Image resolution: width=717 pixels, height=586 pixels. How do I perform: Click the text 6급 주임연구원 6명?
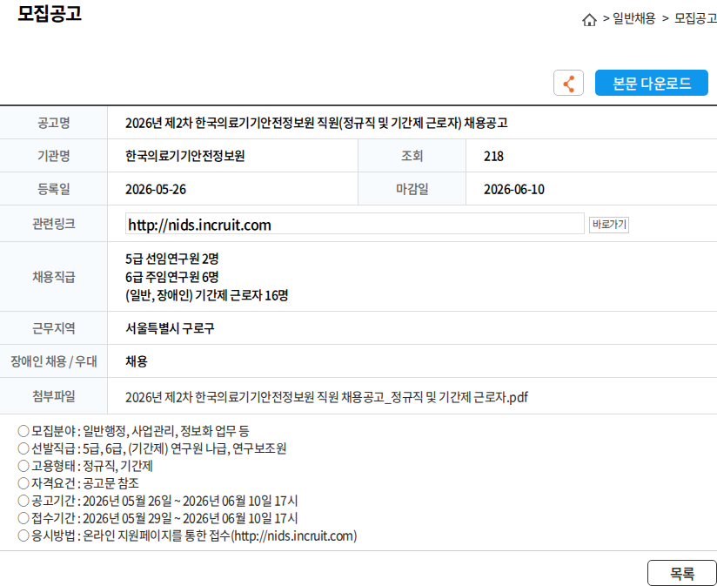coord(172,277)
